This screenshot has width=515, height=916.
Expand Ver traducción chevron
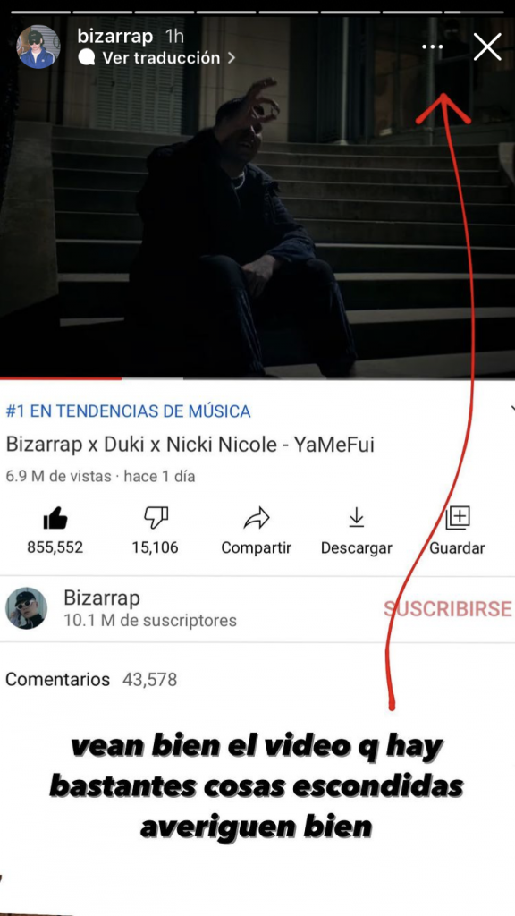click(232, 58)
